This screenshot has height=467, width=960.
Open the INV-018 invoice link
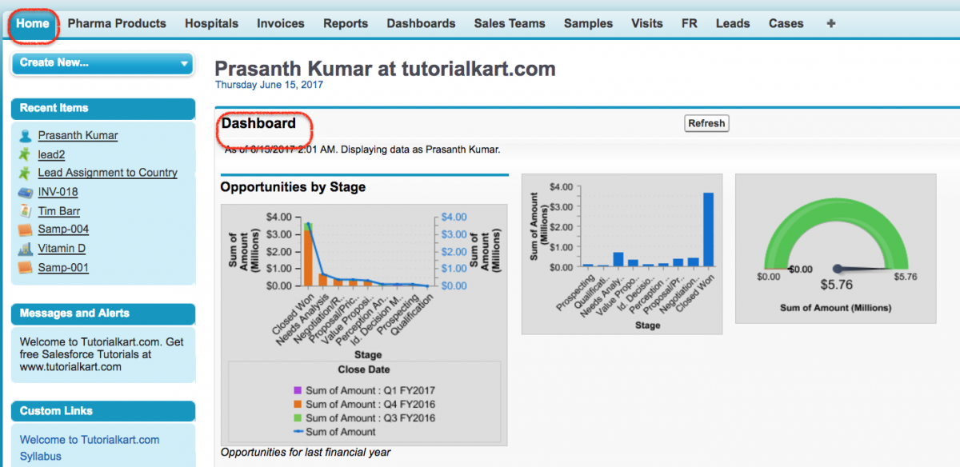58,192
